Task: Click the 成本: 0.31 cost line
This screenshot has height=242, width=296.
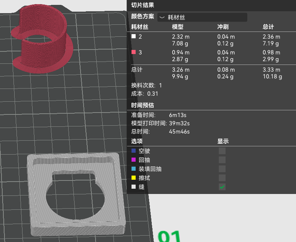Action: click(x=145, y=94)
